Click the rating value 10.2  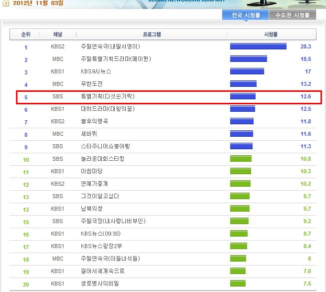pos(306,184)
